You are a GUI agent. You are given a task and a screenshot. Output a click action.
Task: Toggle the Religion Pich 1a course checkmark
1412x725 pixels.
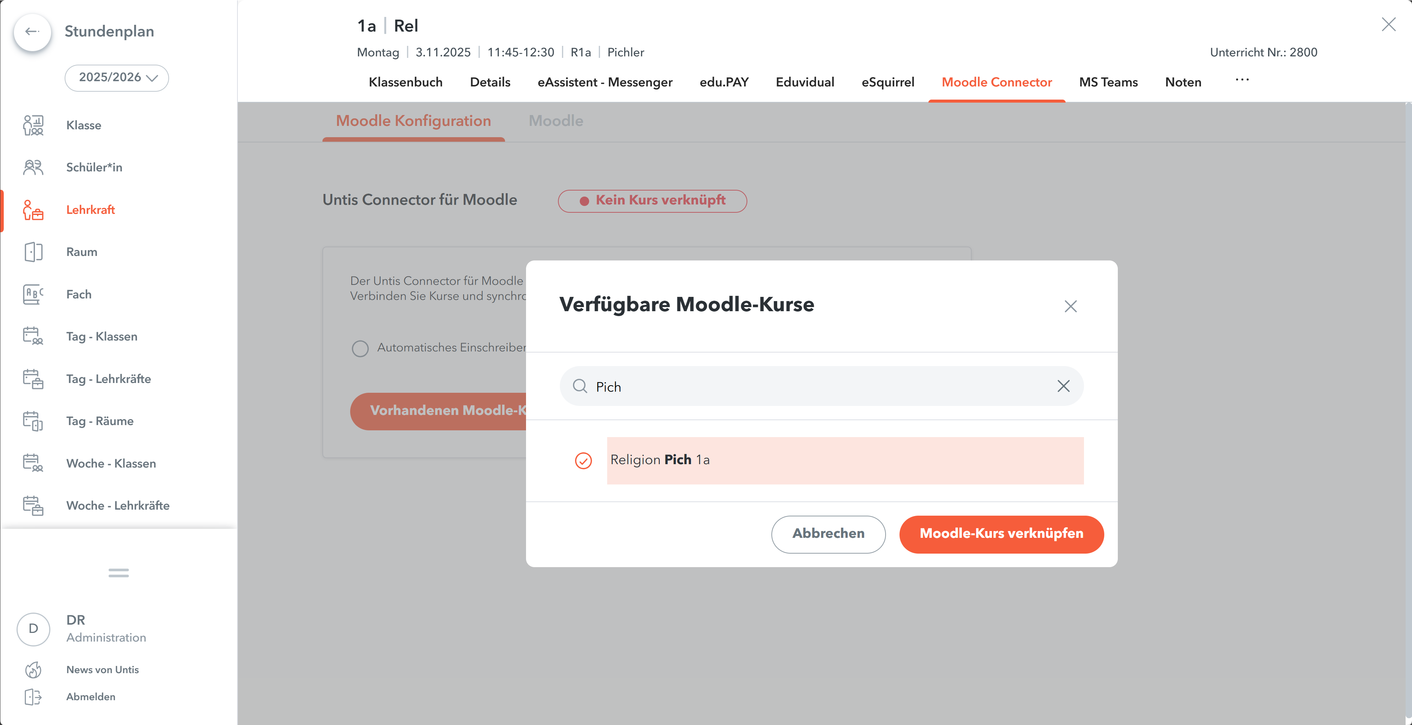pyautogui.click(x=583, y=461)
